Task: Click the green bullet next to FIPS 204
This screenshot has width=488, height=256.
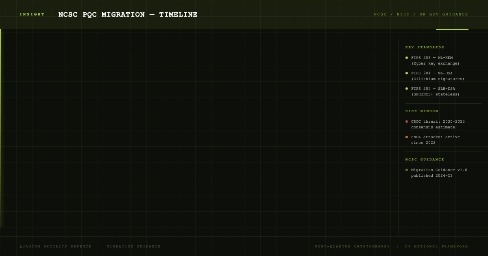Action: (x=407, y=73)
